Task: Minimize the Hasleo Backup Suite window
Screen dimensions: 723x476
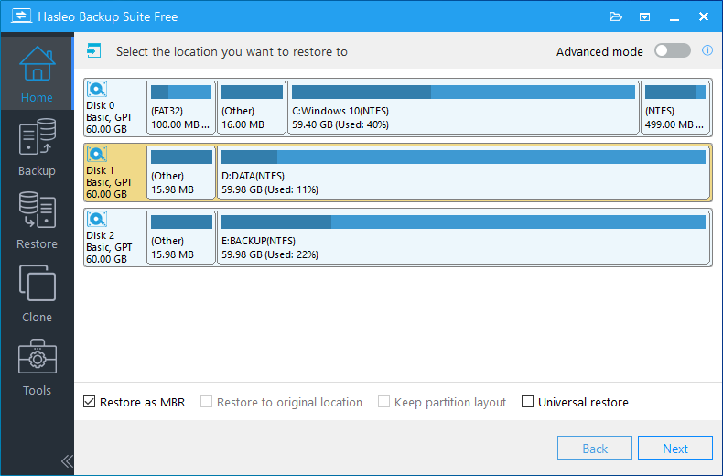Action: pos(674,17)
